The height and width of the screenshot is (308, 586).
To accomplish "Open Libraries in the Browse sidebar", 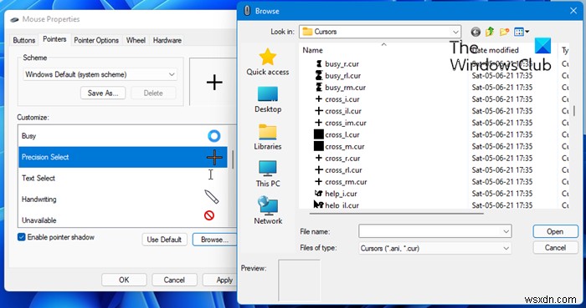I will pos(268,137).
